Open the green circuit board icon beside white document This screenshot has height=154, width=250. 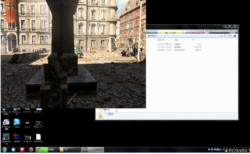tap(27, 138)
